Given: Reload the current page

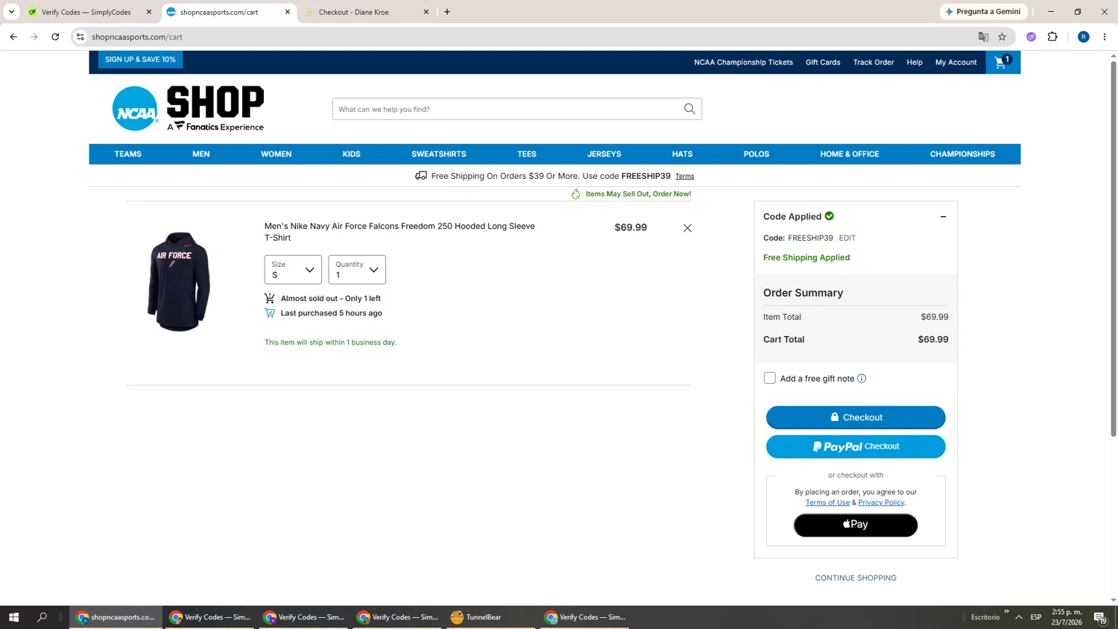Looking at the screenshot, I should 55,37.
